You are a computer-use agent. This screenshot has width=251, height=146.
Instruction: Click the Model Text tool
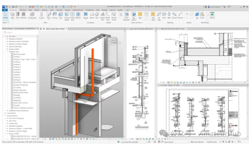[102, 15]
